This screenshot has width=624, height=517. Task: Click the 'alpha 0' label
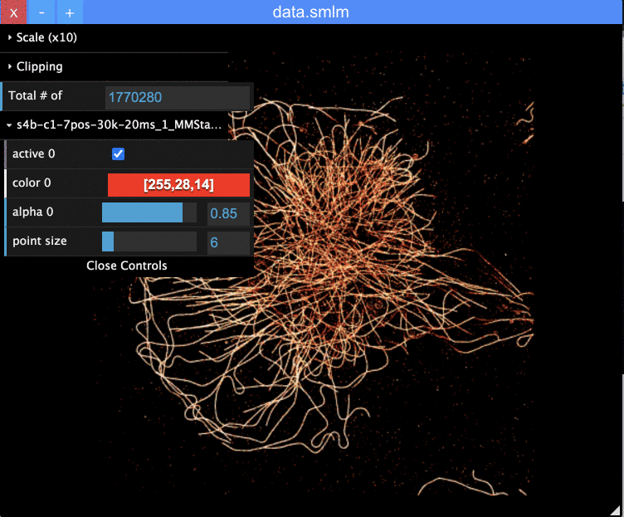pos(32,212)
